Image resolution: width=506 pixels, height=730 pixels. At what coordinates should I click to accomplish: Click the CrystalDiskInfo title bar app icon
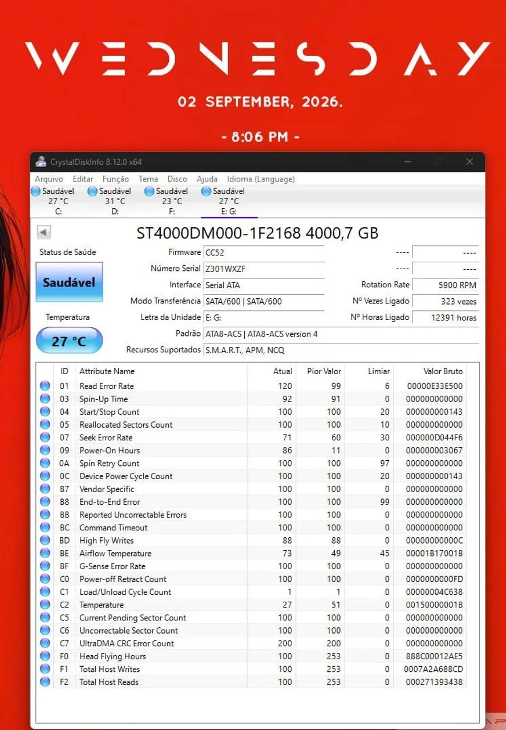pyautogui.click(x=41, y=161)
